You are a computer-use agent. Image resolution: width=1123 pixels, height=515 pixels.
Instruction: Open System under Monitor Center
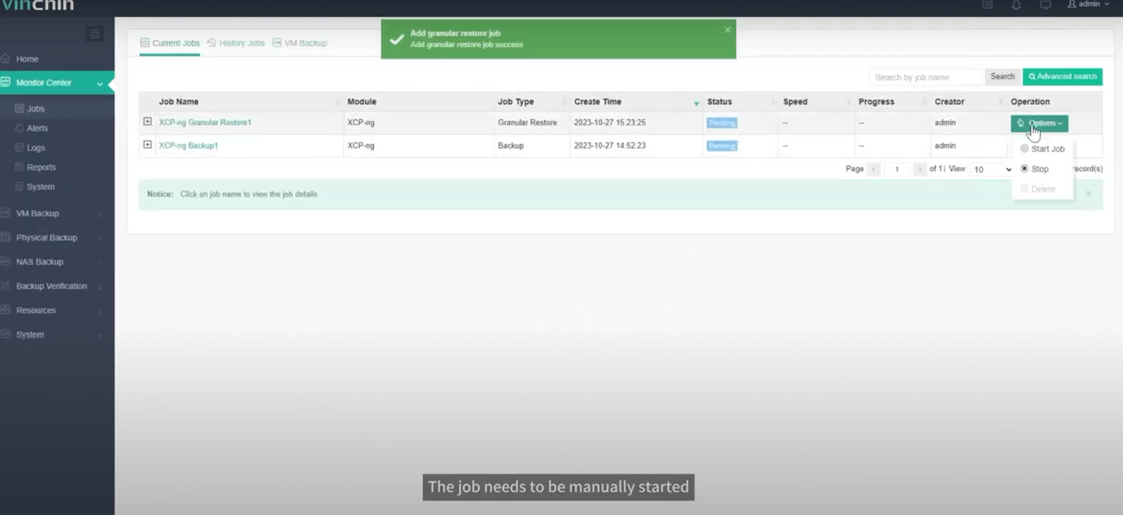coord(40,187)
